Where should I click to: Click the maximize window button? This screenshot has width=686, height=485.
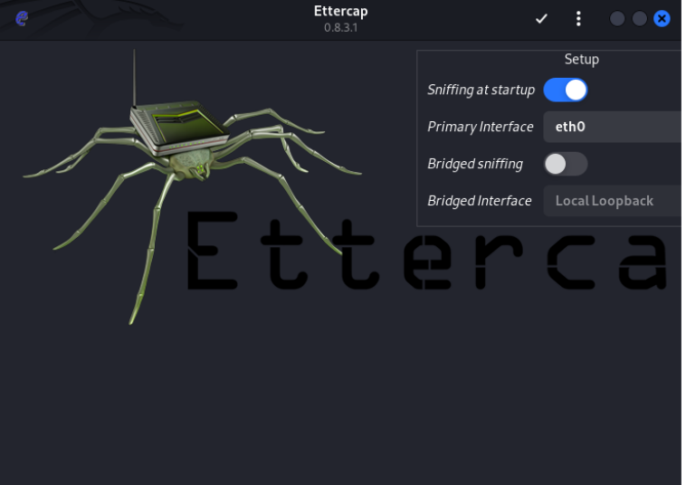(640, 19)
